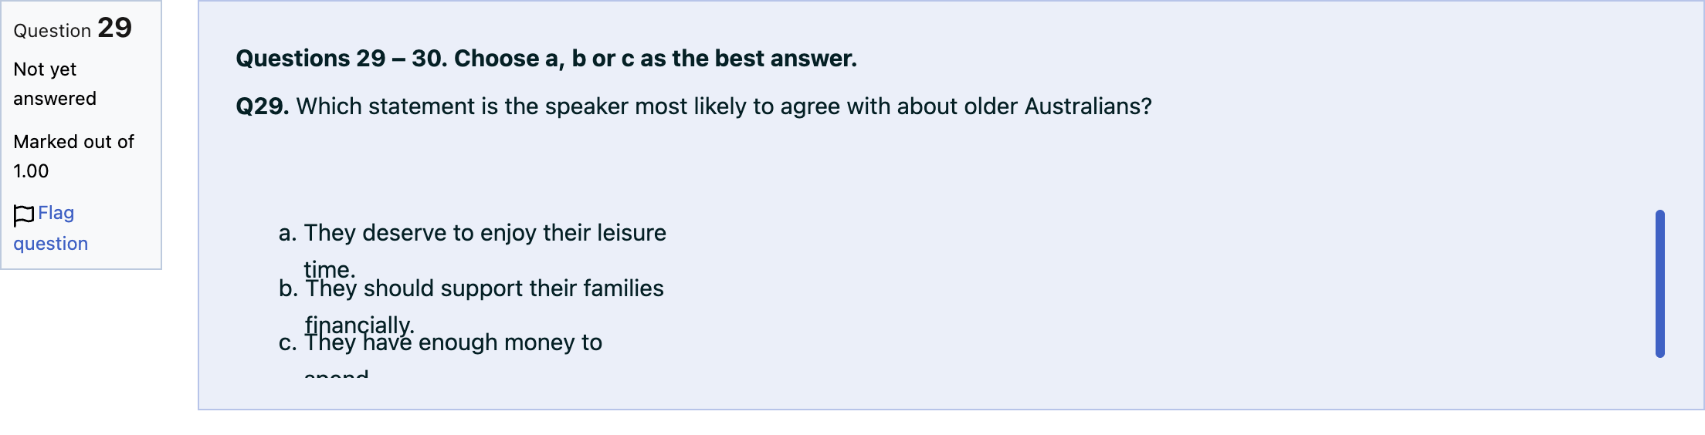Click the bold 'Q29.' label
This screenshot has width=1705, height=435.
pos(263,106)
